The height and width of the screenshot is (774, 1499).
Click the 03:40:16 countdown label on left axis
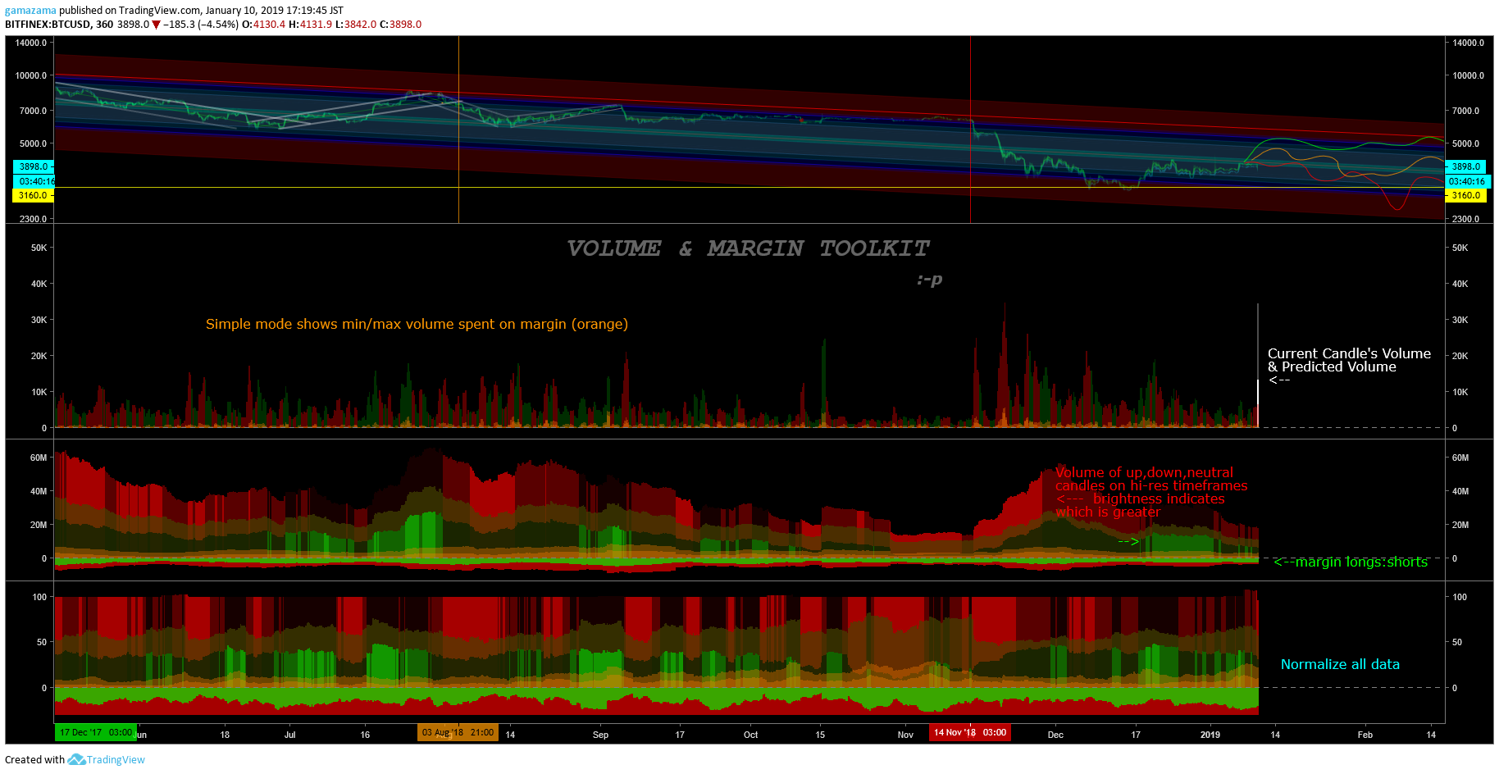36,181
